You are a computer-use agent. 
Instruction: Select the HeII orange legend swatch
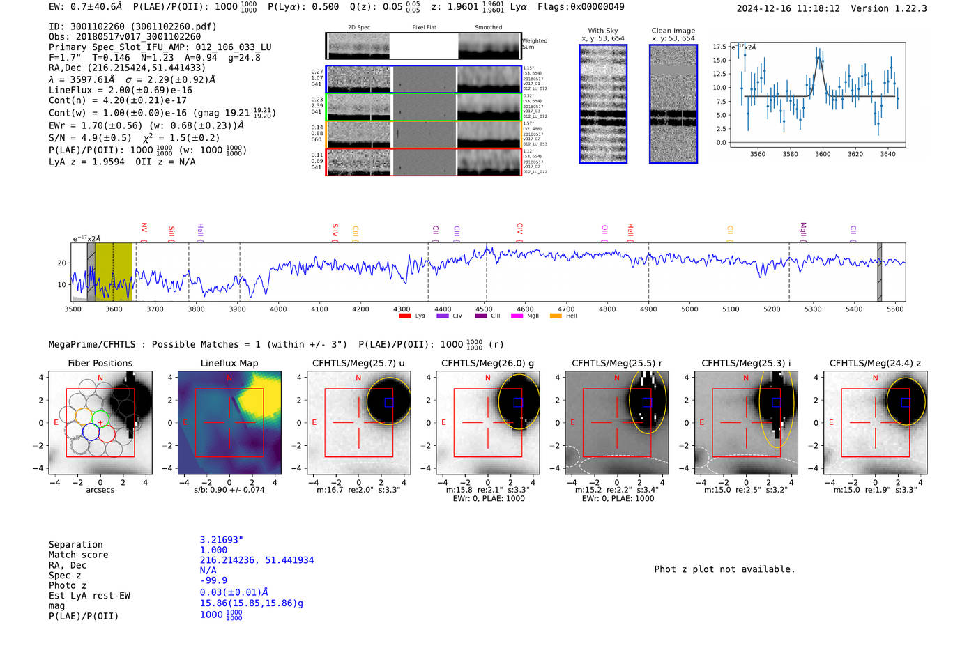(556, 316)
